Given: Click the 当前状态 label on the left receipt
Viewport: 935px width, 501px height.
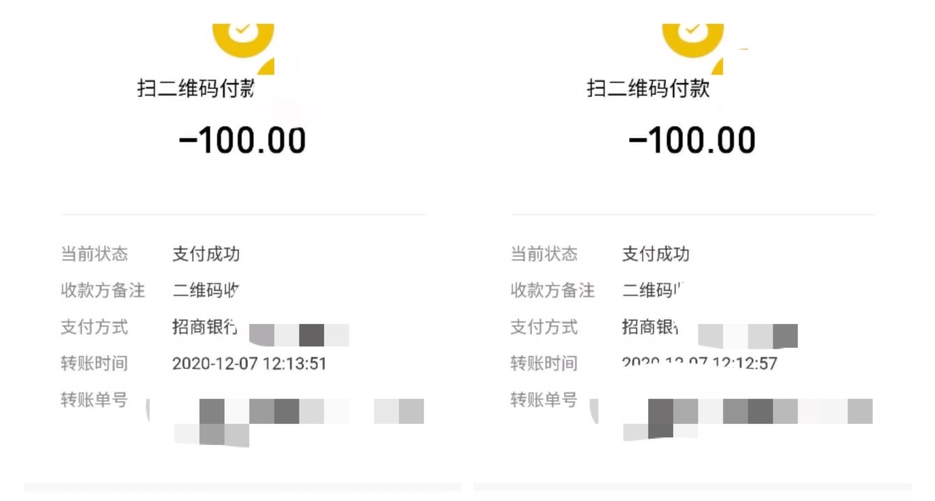Looking at the screenshot, I should click(94, 254).
